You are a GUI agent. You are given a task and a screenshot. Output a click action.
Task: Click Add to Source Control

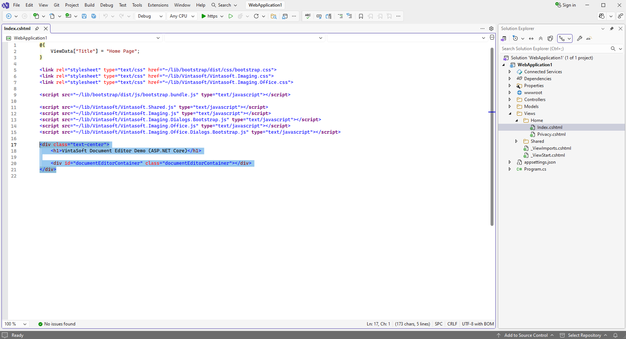click(x=526, y=335)
